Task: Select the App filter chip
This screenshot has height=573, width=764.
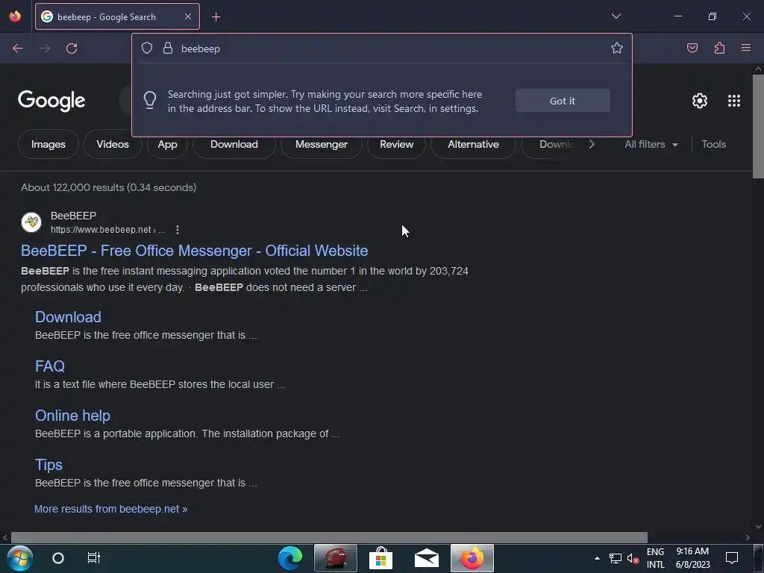Action: [167, 144]
